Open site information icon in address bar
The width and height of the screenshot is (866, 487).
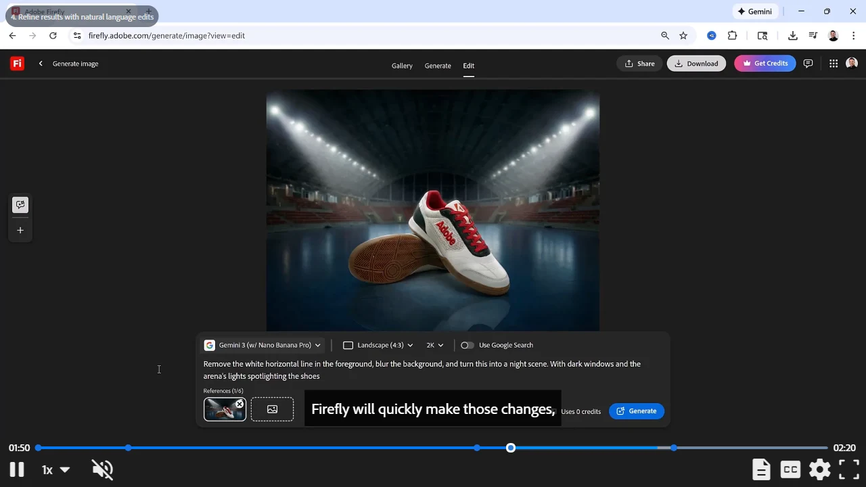click(x=76, y=36)
